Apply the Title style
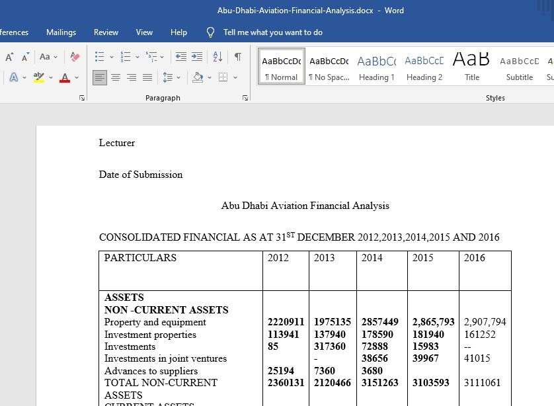Screen dimensions: 554x406 pyautogui.click(x=471, y=66)
